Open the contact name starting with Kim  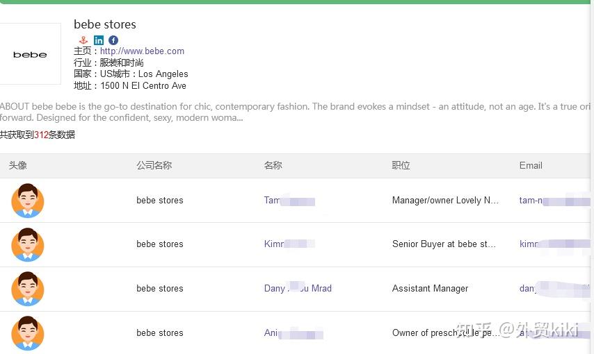[x=274, y=244]
